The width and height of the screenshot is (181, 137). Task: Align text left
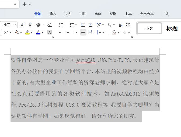pyautogui.click(x=60, y=32)
